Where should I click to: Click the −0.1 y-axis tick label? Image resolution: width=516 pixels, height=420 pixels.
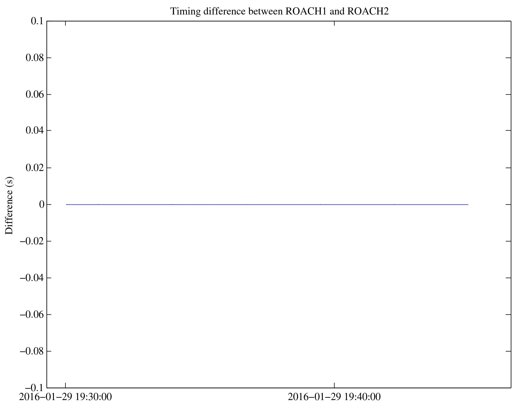pyautogui.click(x=34, y=388)
